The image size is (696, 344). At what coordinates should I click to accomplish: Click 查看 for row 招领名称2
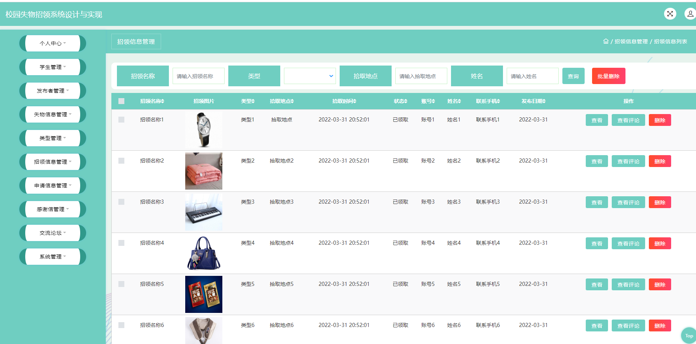click(597, 161)
